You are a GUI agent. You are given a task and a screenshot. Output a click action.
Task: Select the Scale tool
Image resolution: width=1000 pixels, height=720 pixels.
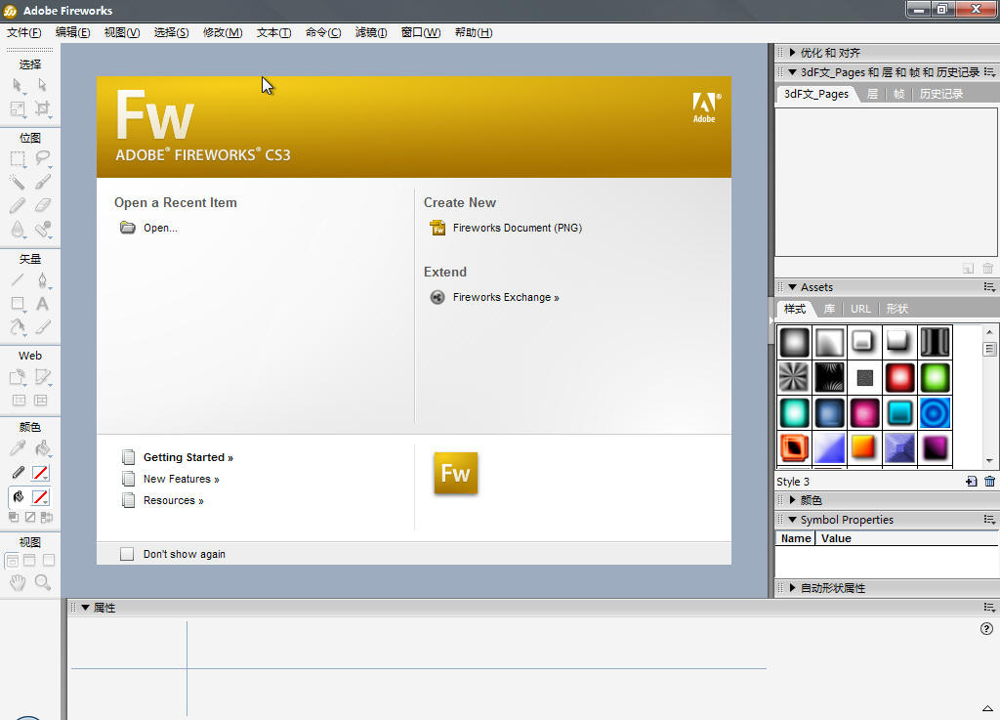pos(18,109)
